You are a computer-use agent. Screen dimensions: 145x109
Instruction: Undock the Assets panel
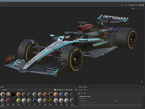[x=74, y=87]
